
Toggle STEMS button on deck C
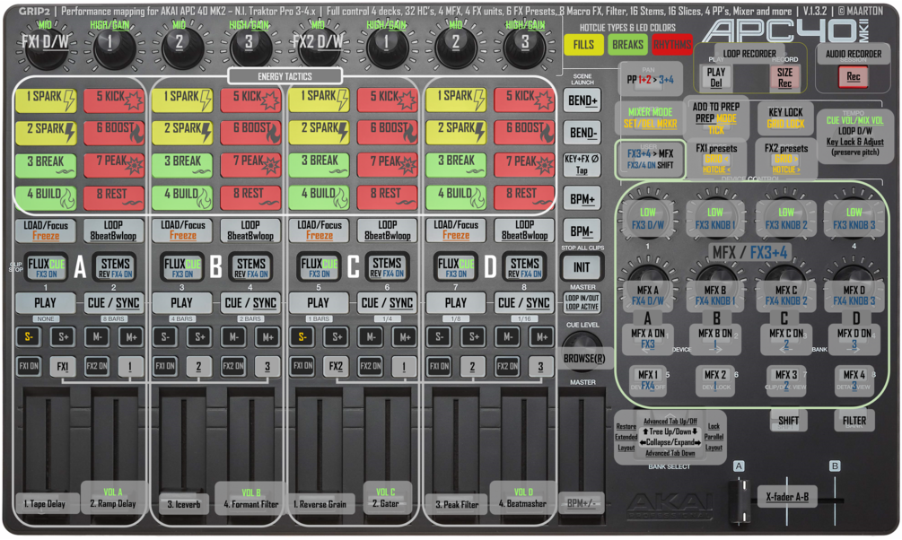pyautogui.click(x=387, y=267)
